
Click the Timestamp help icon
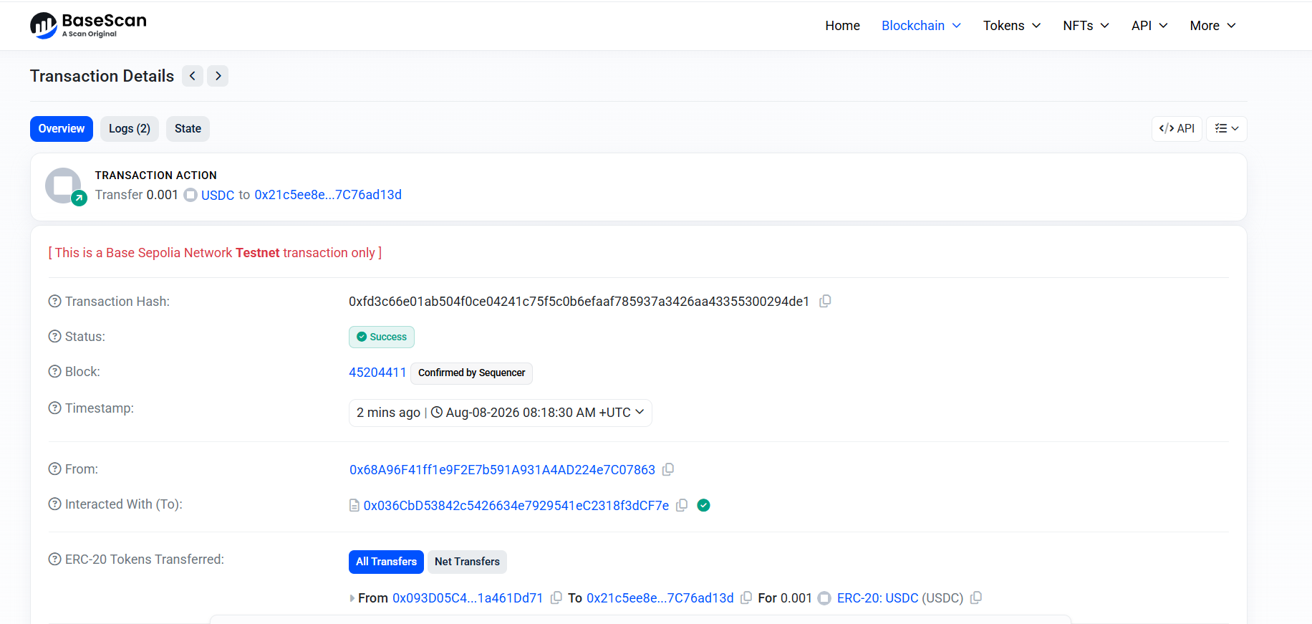54,408
